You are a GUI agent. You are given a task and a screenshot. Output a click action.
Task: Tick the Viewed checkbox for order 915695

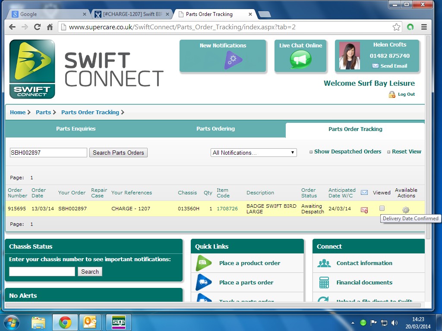pyautogui.click(x=382, y=208)
